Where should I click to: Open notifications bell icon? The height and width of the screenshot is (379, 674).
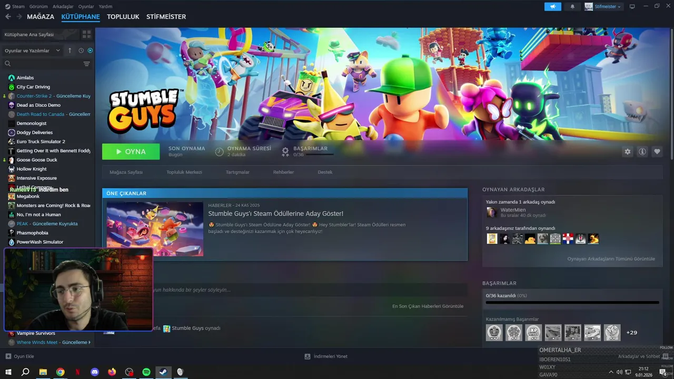pos(572,6)
